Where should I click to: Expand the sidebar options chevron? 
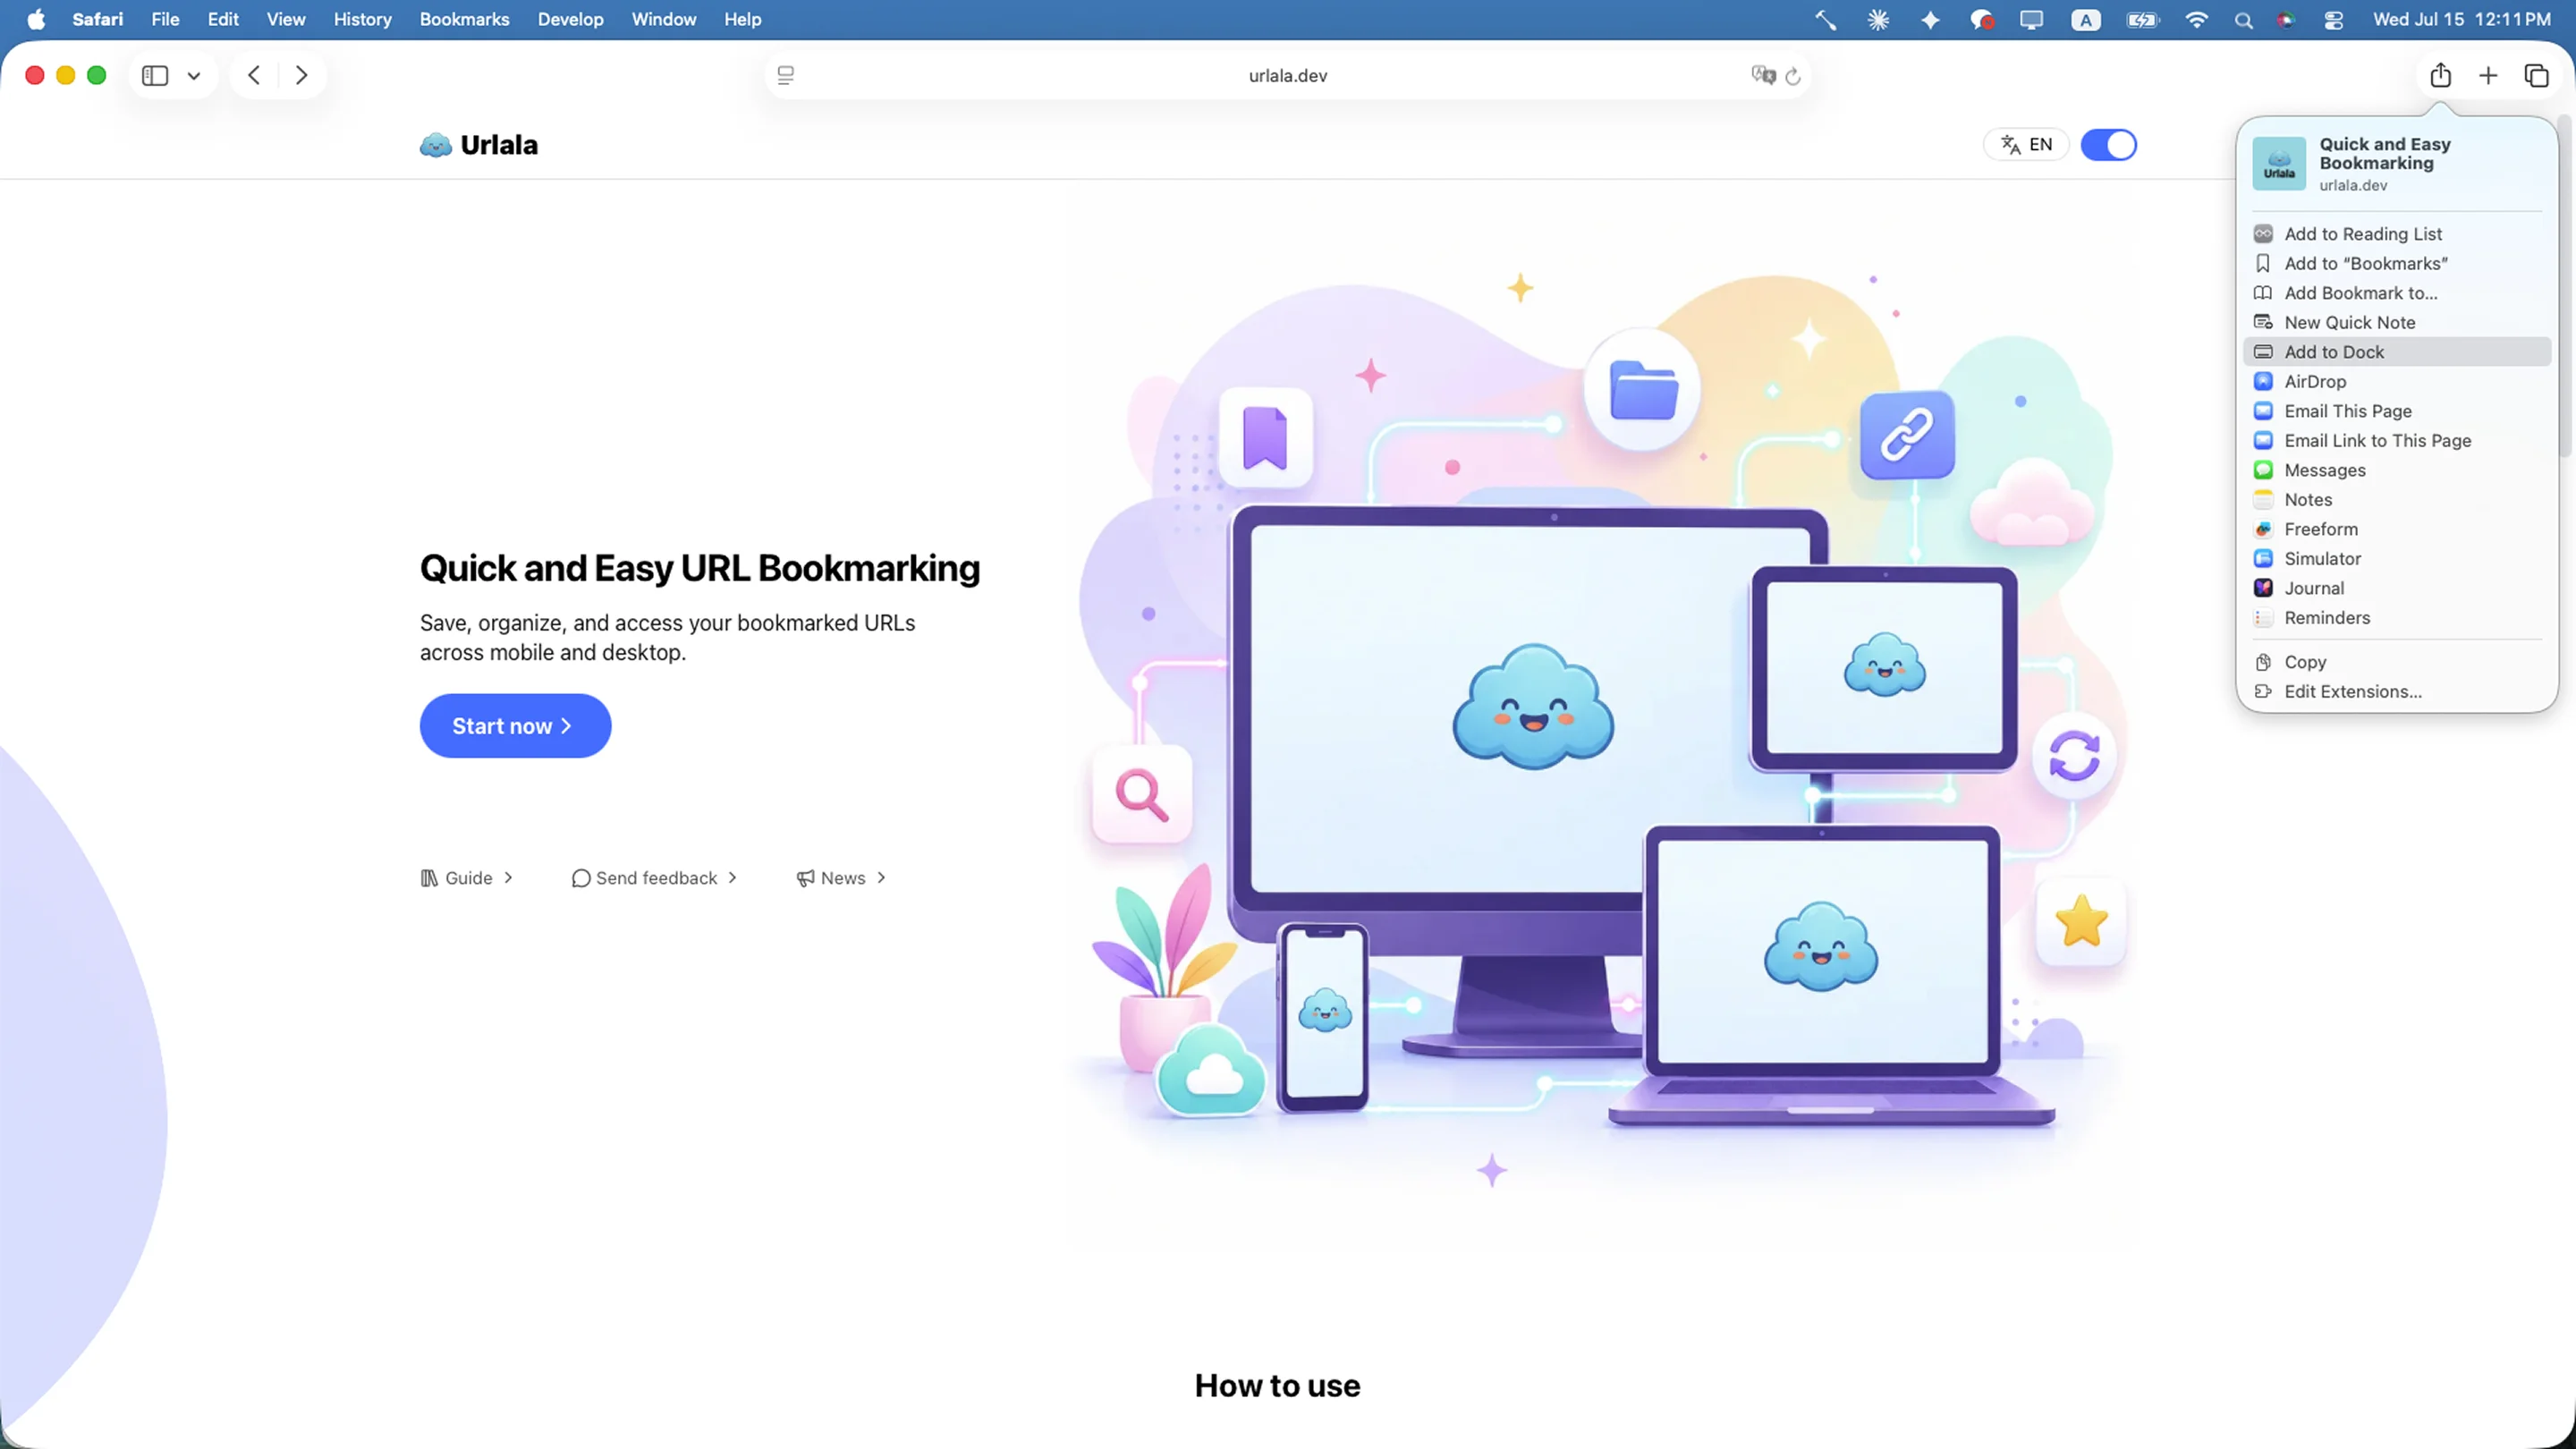[x=194, y=76]
